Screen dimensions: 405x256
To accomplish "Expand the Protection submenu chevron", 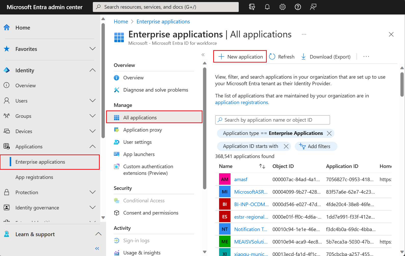I will click(x=93, y=192).
